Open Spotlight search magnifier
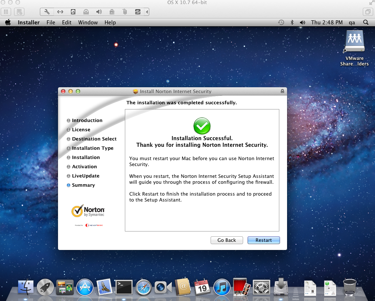 pyautogui.click(x=366, y=23)
